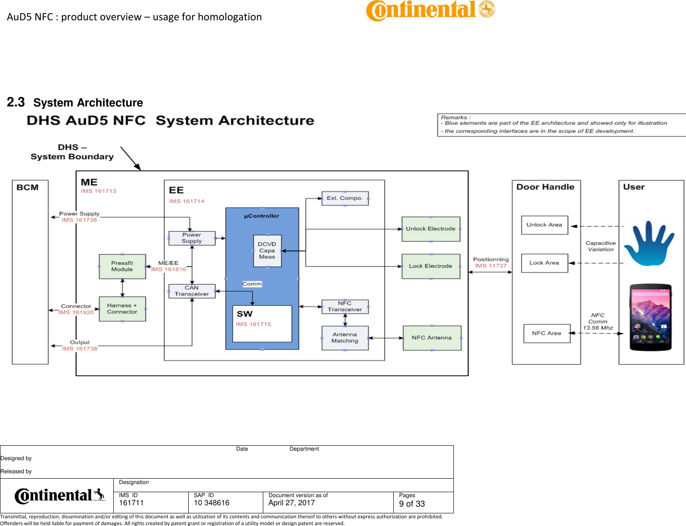The height and width of the screenshot is (526, 686).
Task: Click the DHS – System Boundary label
Action: (x=72, y=152)
